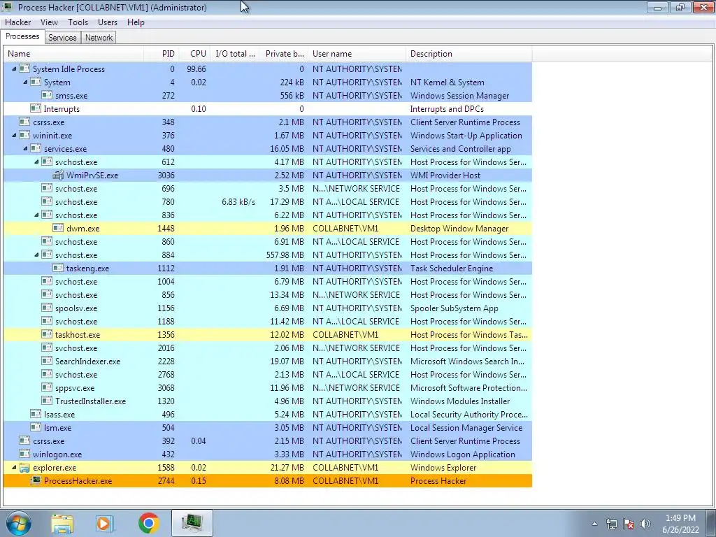This screenshot has height=537, width=716.
Task: Switch to the Services tab
Action: pos(62,38)
